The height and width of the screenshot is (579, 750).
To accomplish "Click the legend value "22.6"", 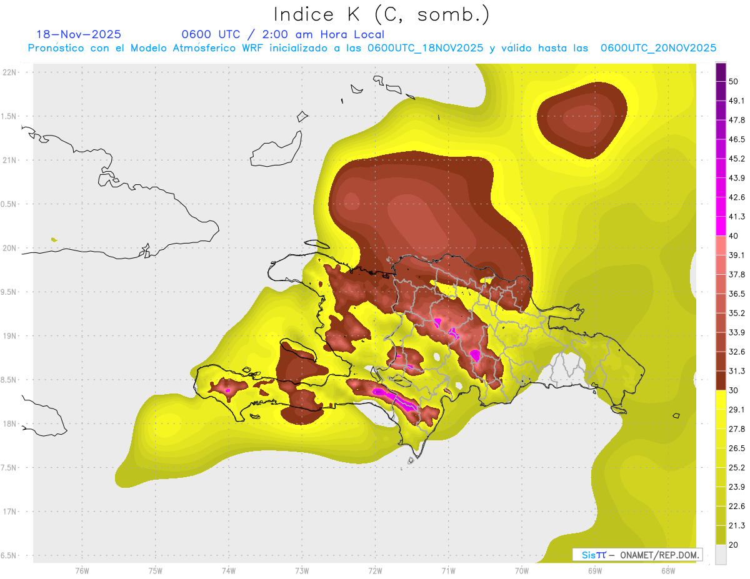I will [737, 507].
